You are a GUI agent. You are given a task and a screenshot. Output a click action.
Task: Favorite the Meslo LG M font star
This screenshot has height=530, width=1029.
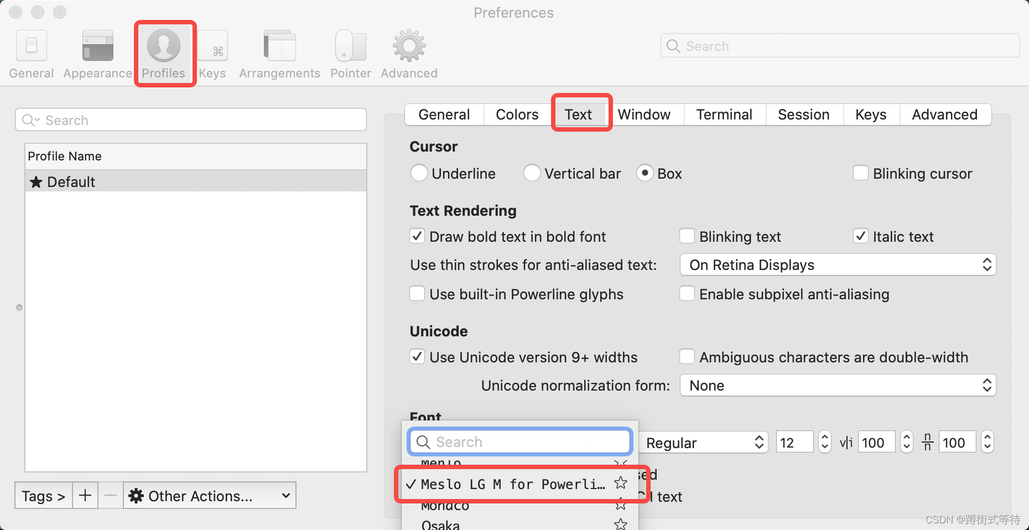click(x=621, y=483)
